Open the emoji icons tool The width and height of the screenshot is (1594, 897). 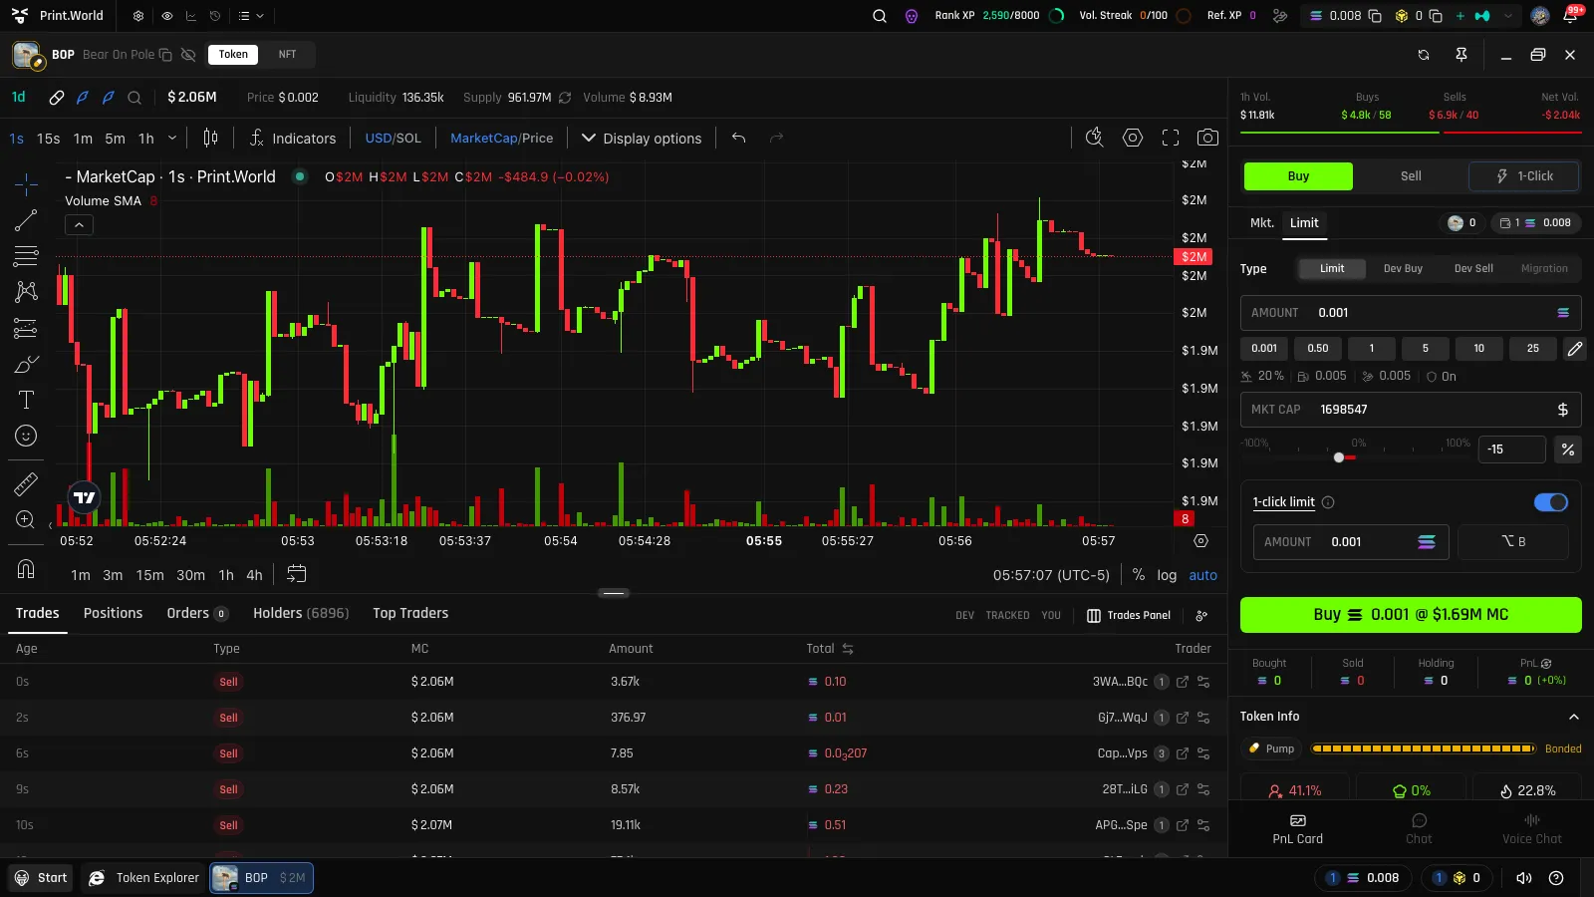tap(26, 436)
